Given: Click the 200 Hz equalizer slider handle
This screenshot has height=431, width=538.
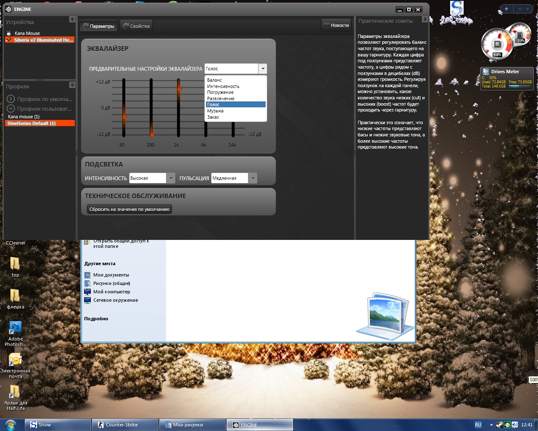Looking at the screenshot, I should [x=152, y=135].
